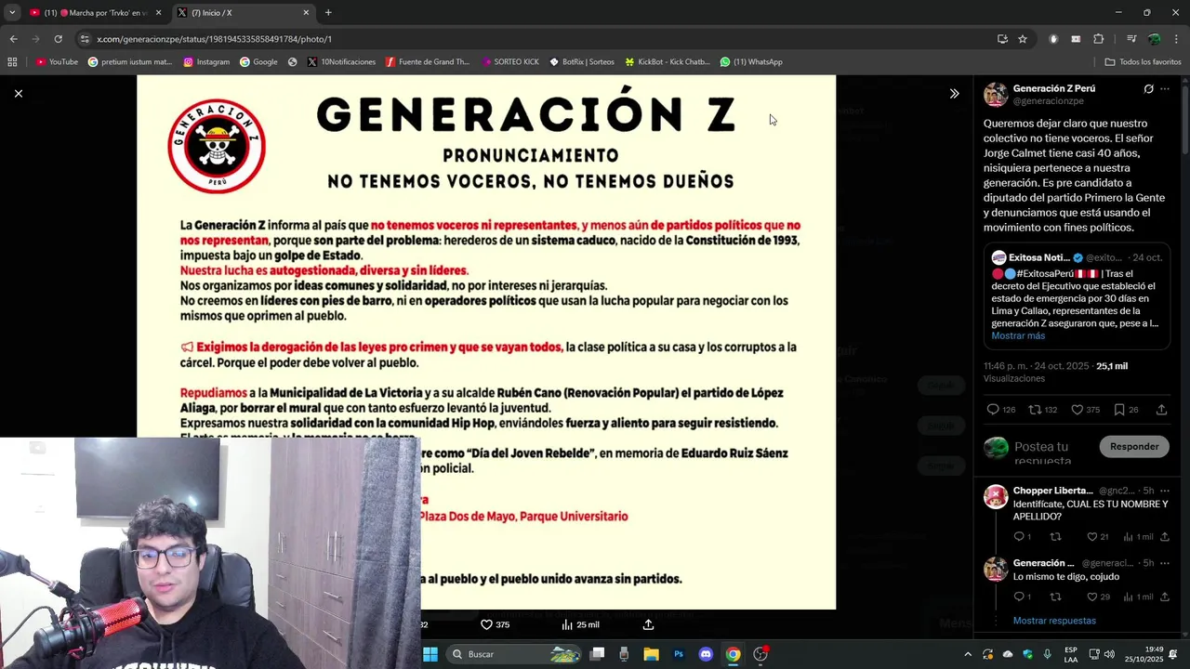Open the hand-shaped extension icon

click(x=1053, y=39)
